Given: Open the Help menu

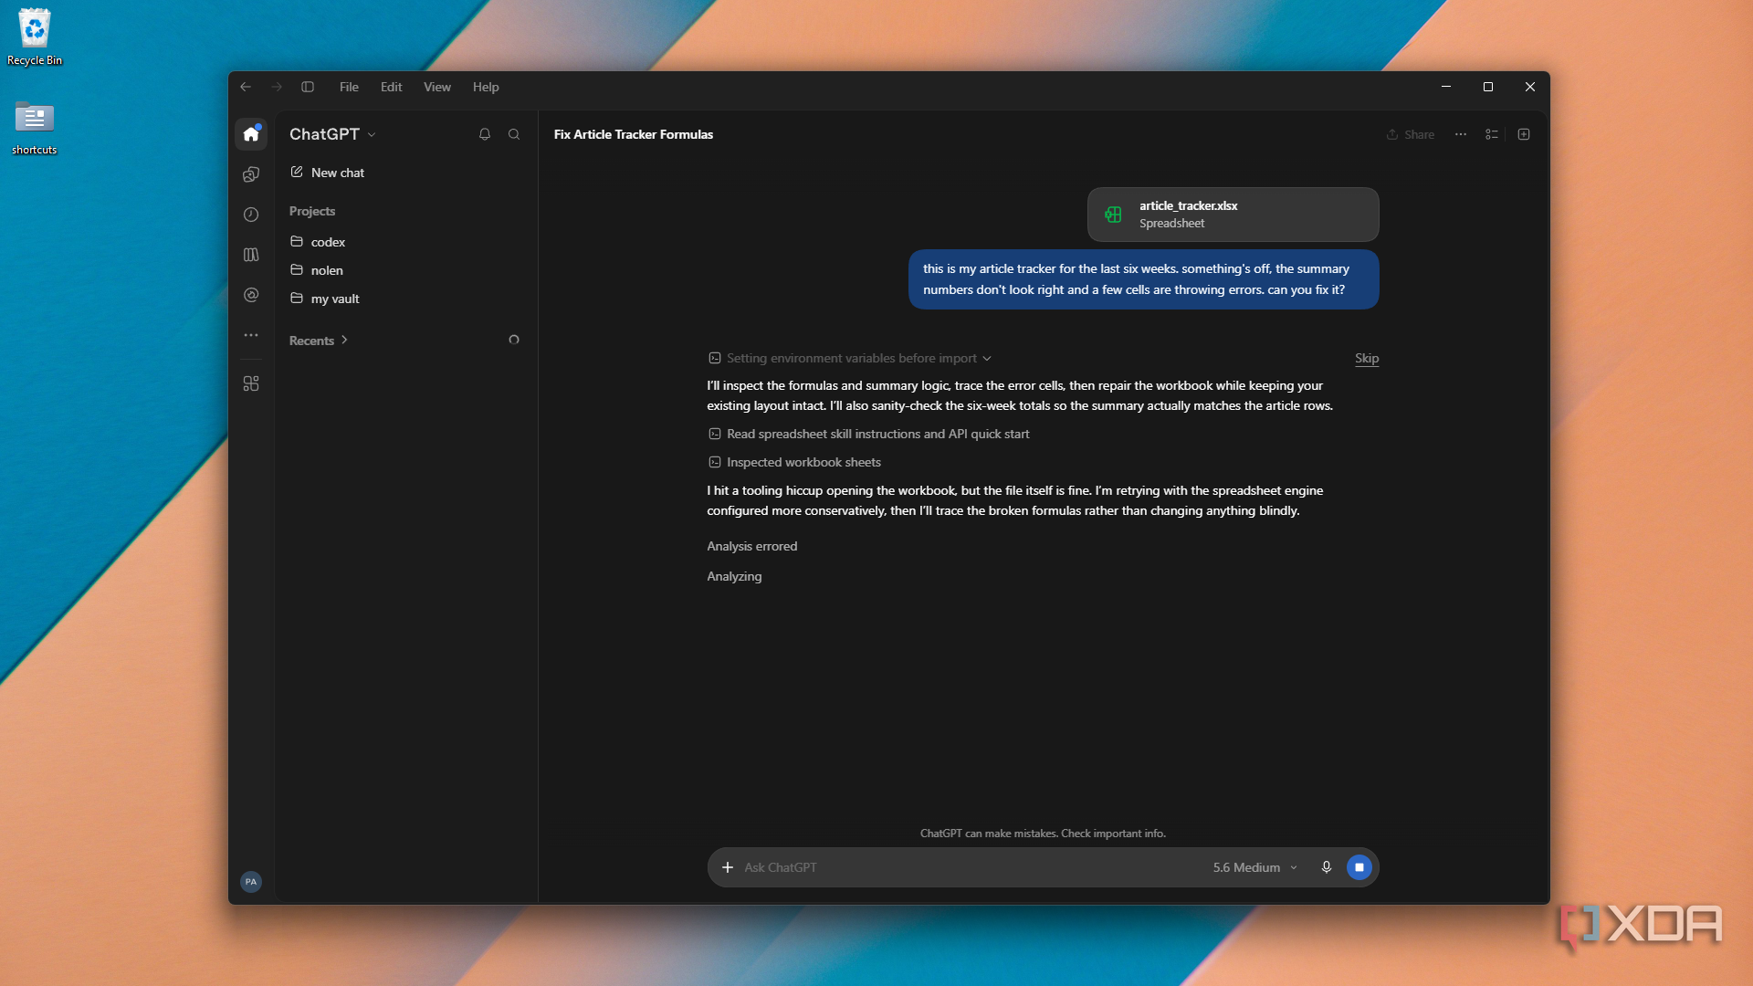Looking at the screenshot, I should 486,87.
